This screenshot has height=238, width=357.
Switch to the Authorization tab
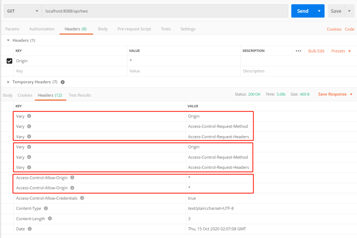coord(42,29)
